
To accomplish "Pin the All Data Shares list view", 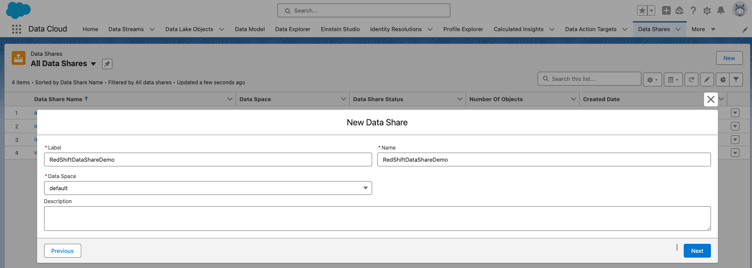I will point(107,64).
